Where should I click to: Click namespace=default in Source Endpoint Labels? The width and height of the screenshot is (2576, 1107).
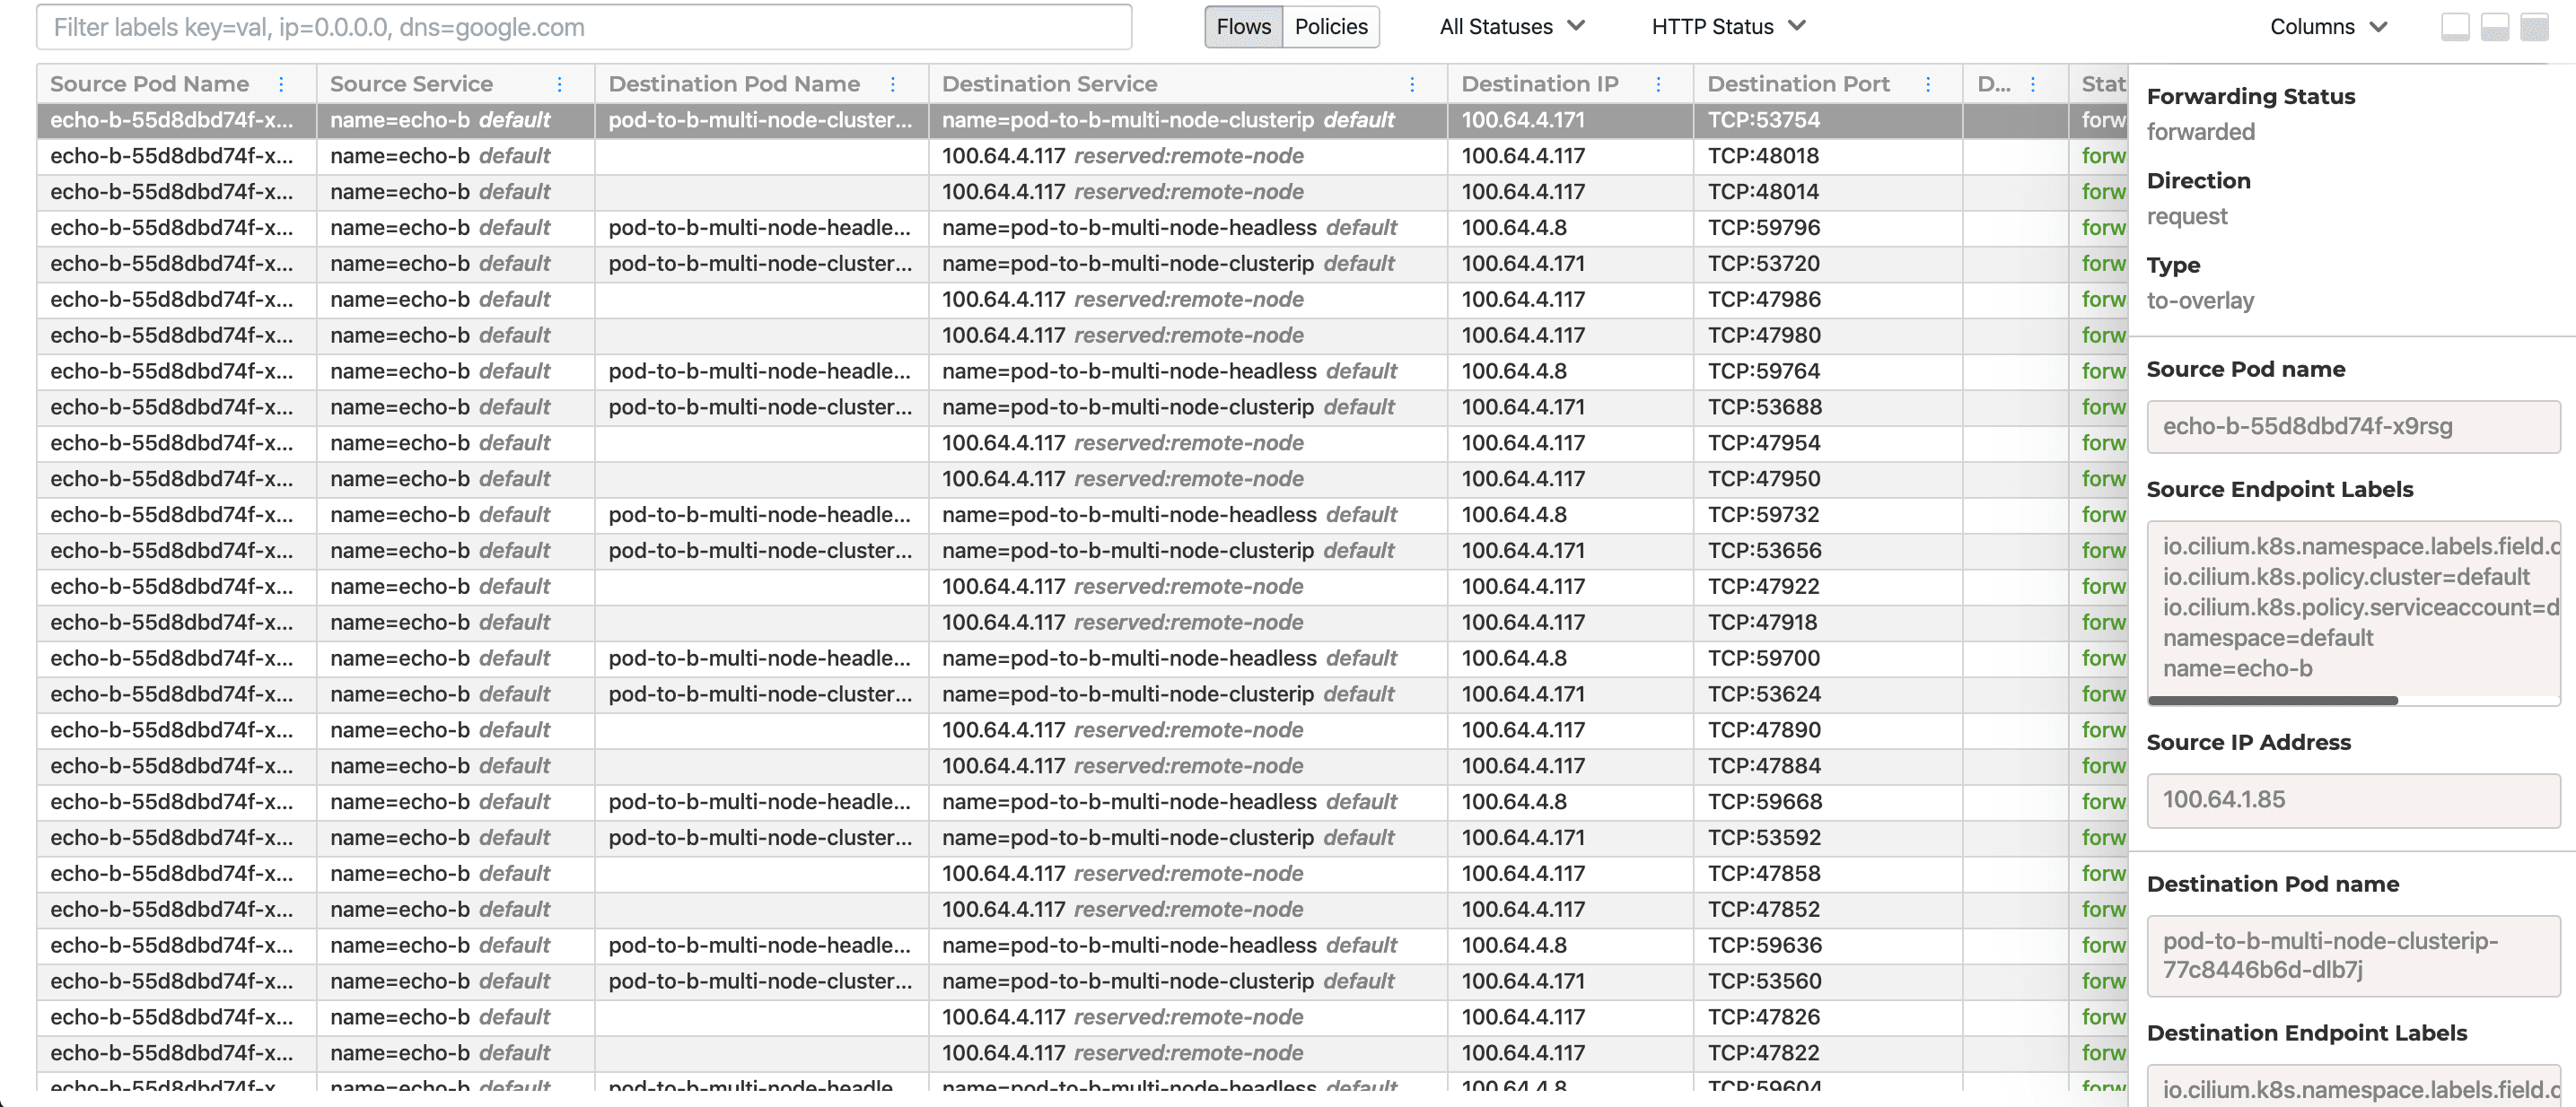[x=2267, y=639]
